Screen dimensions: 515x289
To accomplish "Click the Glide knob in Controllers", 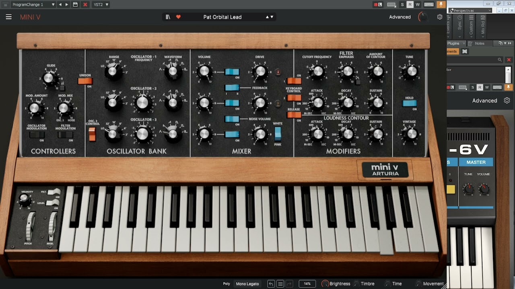I will (49, 78).
